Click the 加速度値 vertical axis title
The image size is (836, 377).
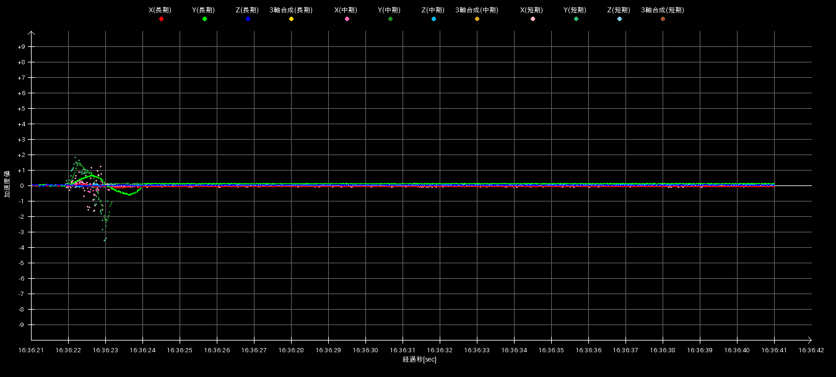pyautogui.click(x=7, y=184)
